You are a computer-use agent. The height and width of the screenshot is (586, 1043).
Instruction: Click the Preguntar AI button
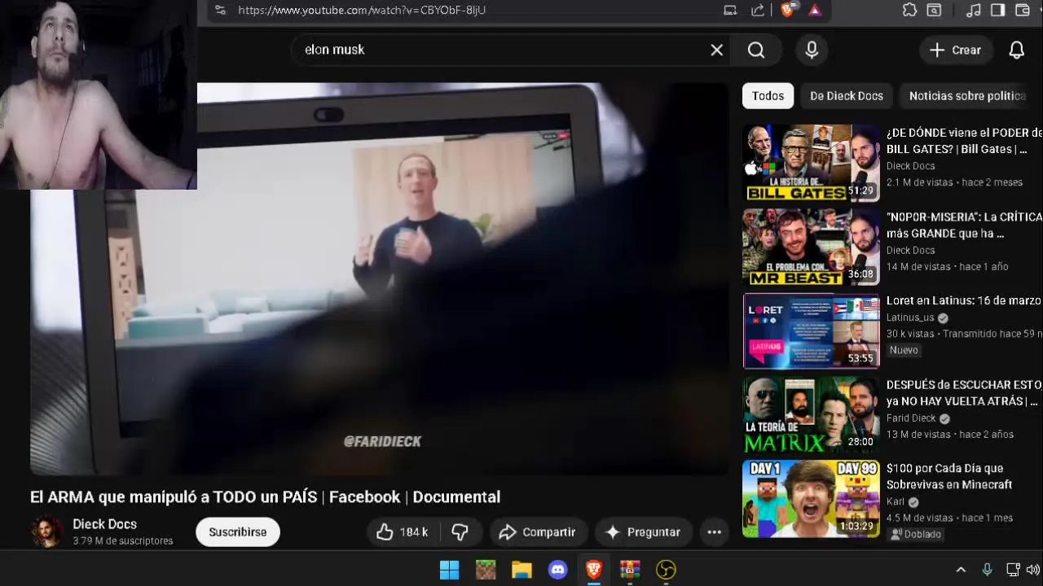(644, 532)
